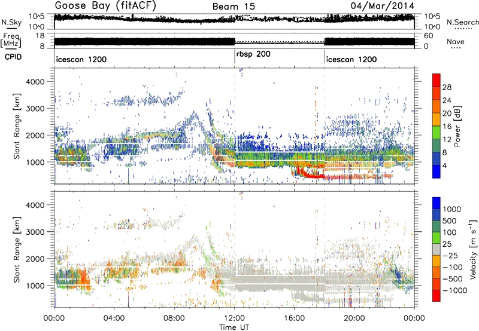Click the 'Goose Bay (fitACF)' title
Viewport: 479px width, 331px height.
point(105,6)
